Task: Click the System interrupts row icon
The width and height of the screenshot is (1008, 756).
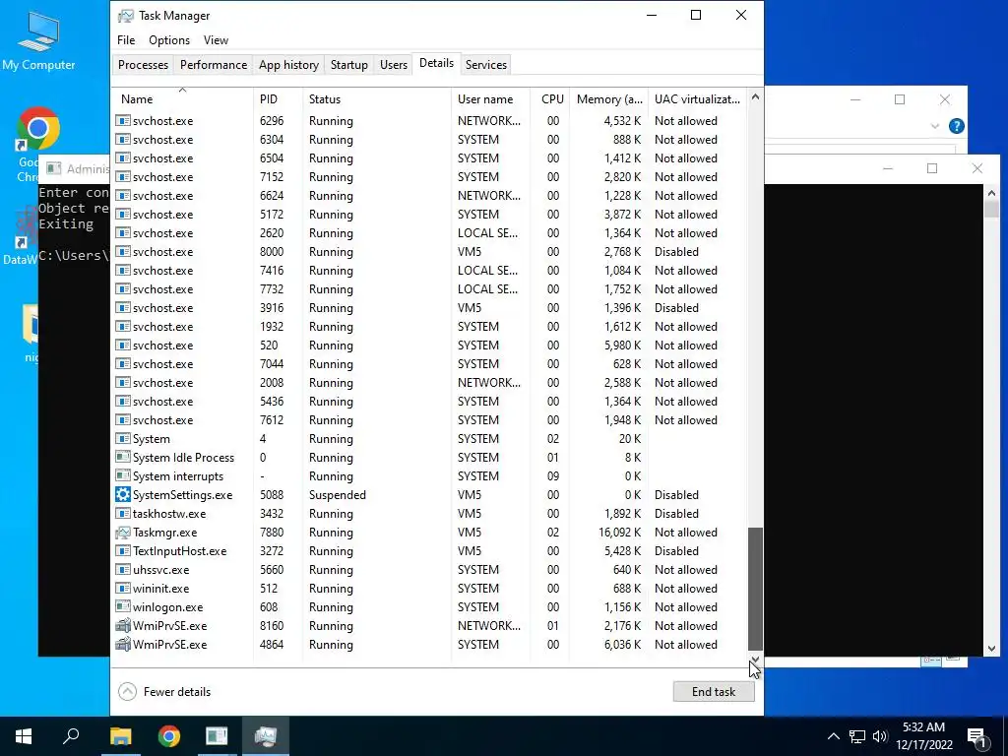Action: pos(123,475)
